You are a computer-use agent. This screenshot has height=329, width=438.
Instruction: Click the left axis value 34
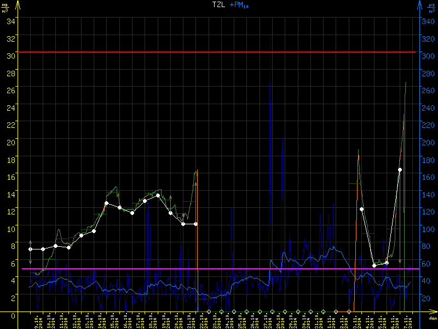coord(10,21)
